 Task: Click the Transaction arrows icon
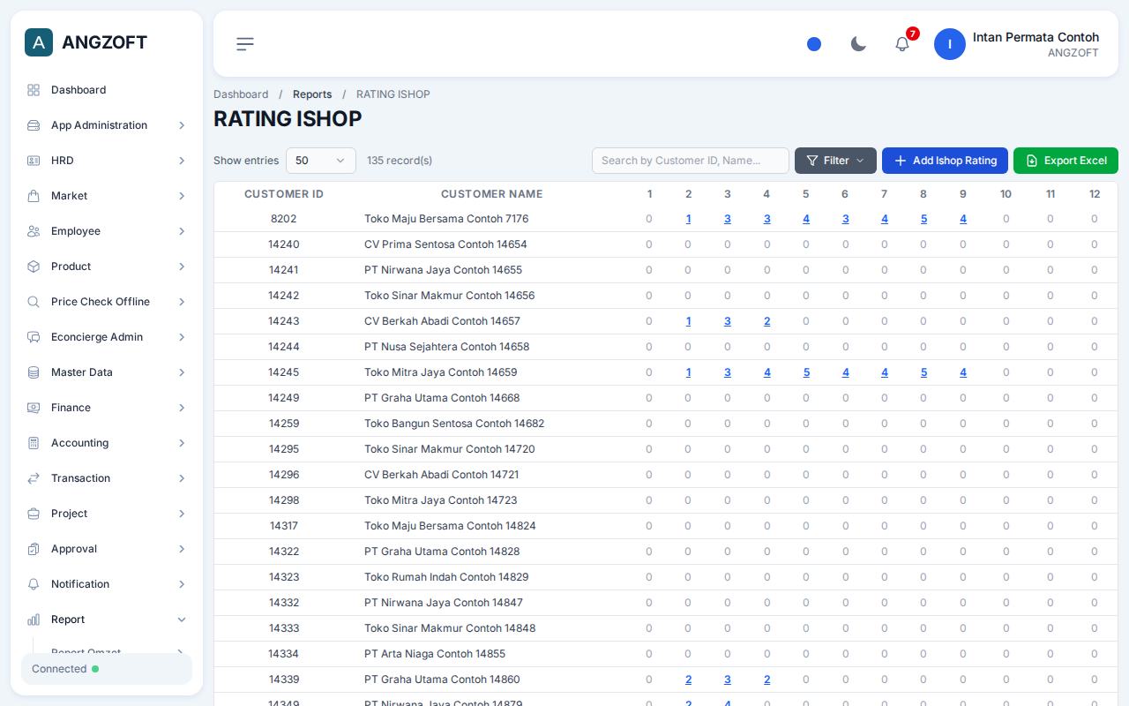coord(34,478)
